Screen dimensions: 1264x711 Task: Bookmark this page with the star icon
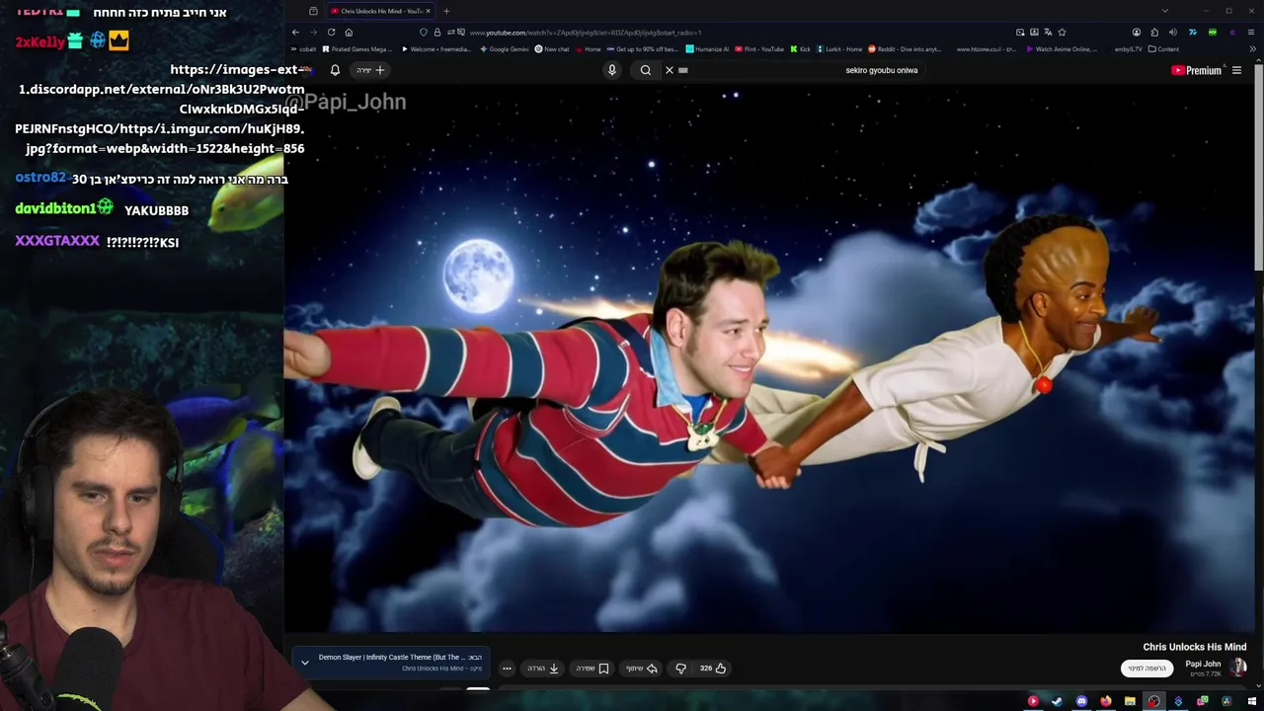coord(1062,32)
